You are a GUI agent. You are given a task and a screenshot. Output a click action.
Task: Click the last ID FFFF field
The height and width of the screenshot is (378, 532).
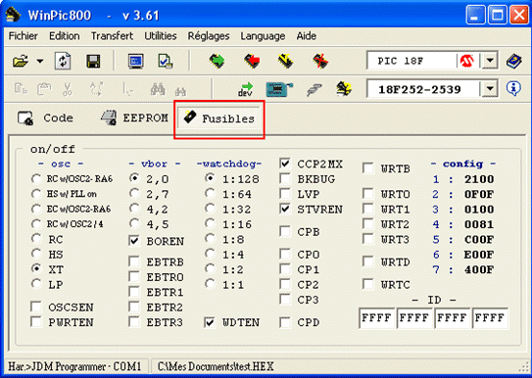490,318
